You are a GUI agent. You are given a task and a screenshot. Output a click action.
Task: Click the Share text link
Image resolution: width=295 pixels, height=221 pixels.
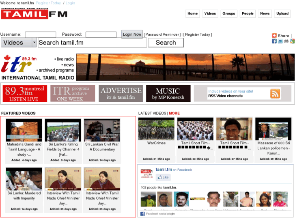pos(283,36)
